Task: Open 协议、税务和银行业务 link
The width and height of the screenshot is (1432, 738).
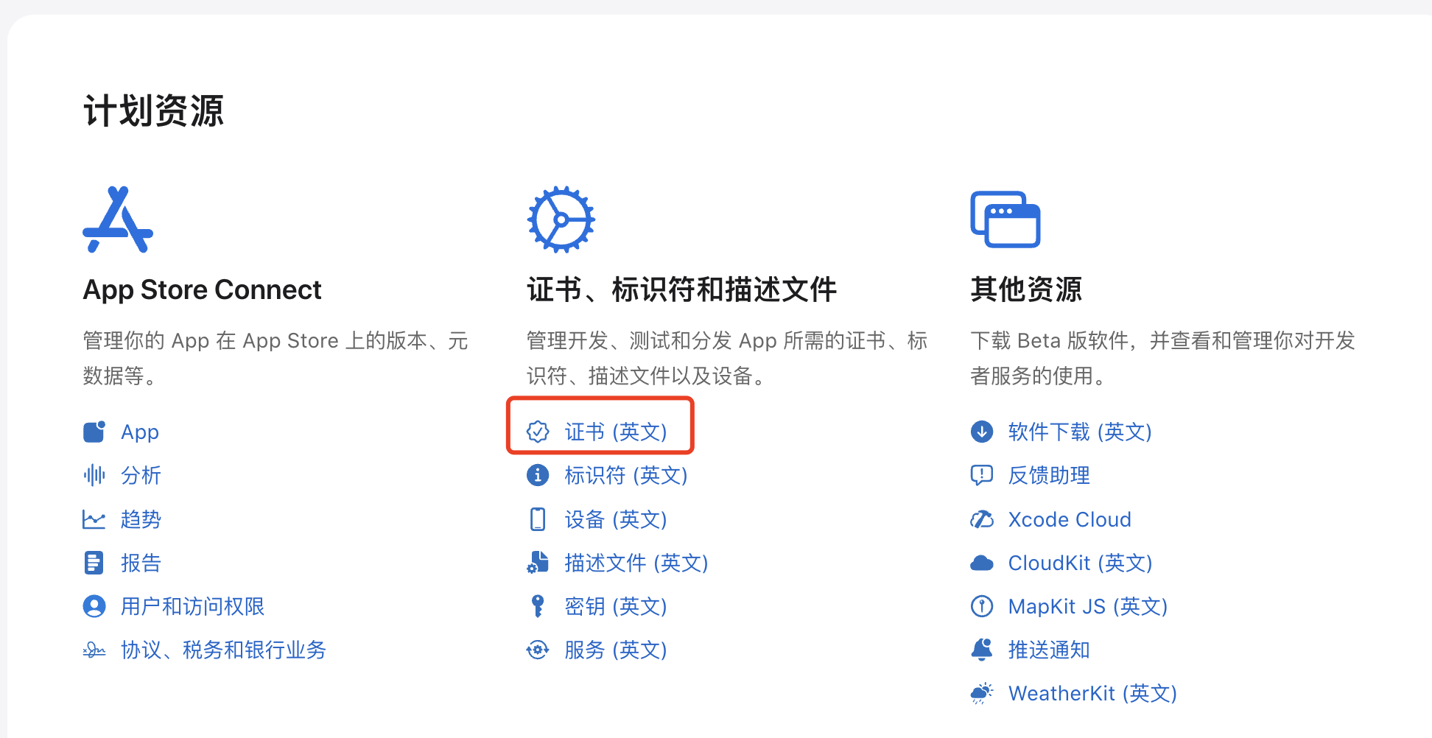Action: point(223,650)
